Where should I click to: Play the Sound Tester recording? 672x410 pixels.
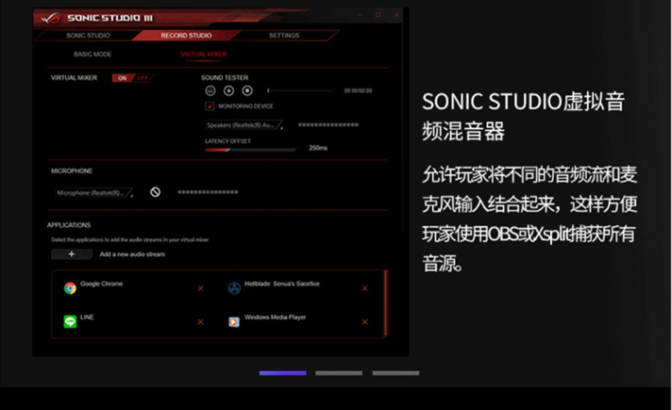pos(229,91)
